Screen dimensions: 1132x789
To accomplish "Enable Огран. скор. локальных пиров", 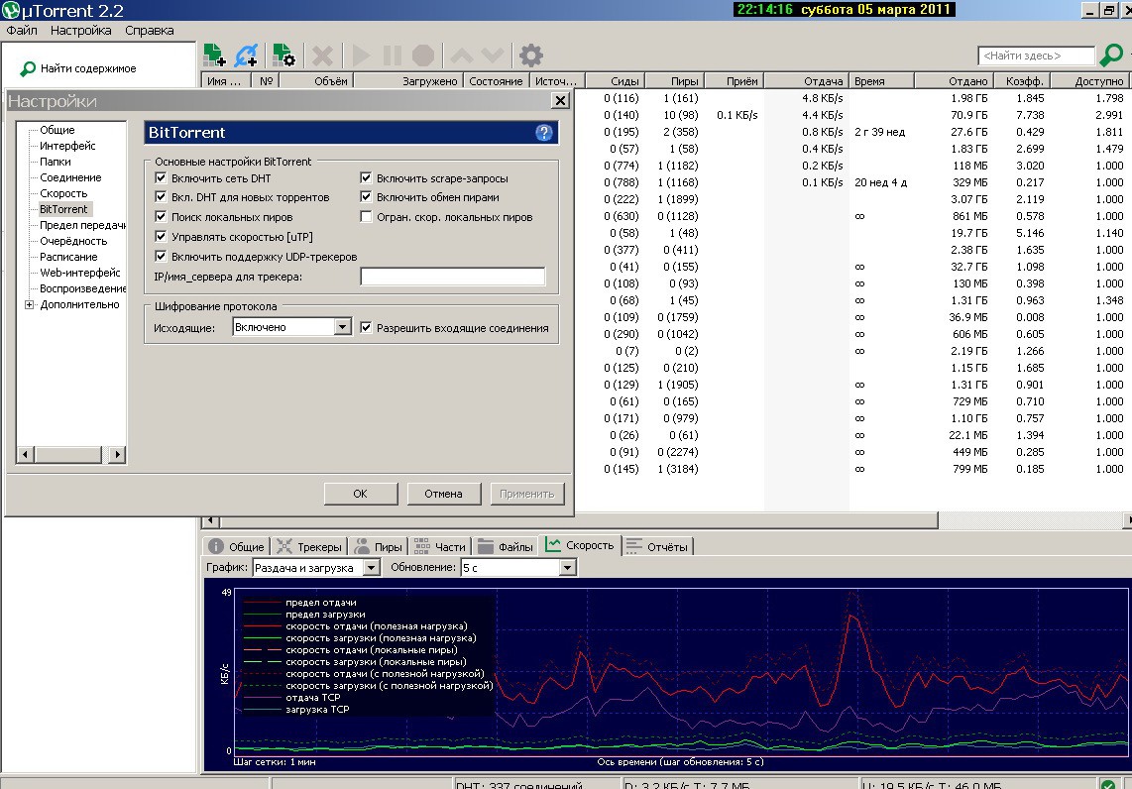I will [x=366, y=216].
